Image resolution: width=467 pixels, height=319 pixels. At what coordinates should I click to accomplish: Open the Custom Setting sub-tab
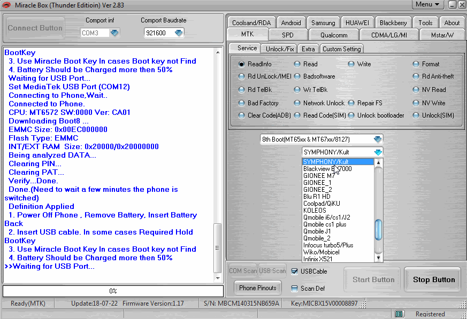[x=342, y=49]
